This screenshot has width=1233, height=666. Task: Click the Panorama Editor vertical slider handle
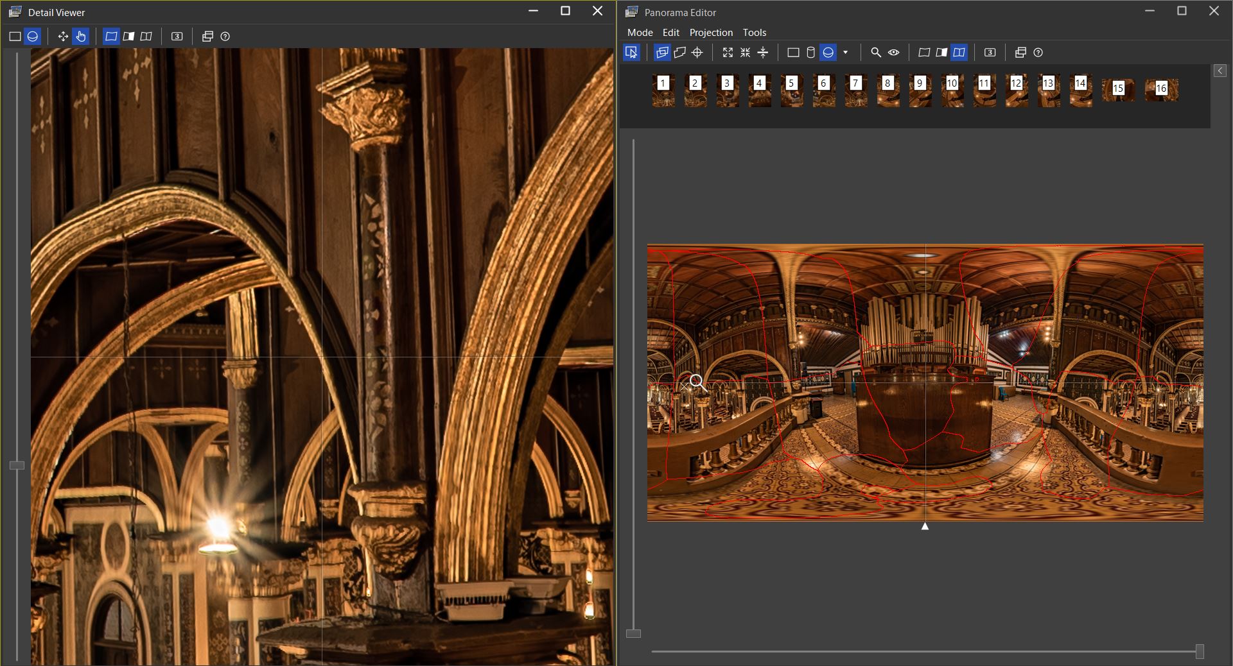(633, 634)
